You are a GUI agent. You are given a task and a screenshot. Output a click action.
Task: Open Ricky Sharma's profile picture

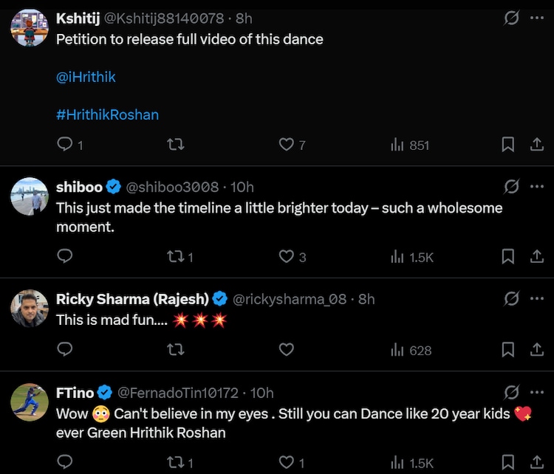tap(30, 308)
